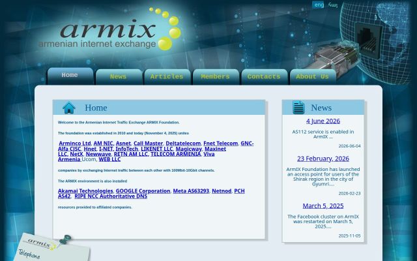417x261 pixels.
Task: Follow the RIPE NCC Authoritative DNS link
Action: pyautogui.click(x=111, y=196)
